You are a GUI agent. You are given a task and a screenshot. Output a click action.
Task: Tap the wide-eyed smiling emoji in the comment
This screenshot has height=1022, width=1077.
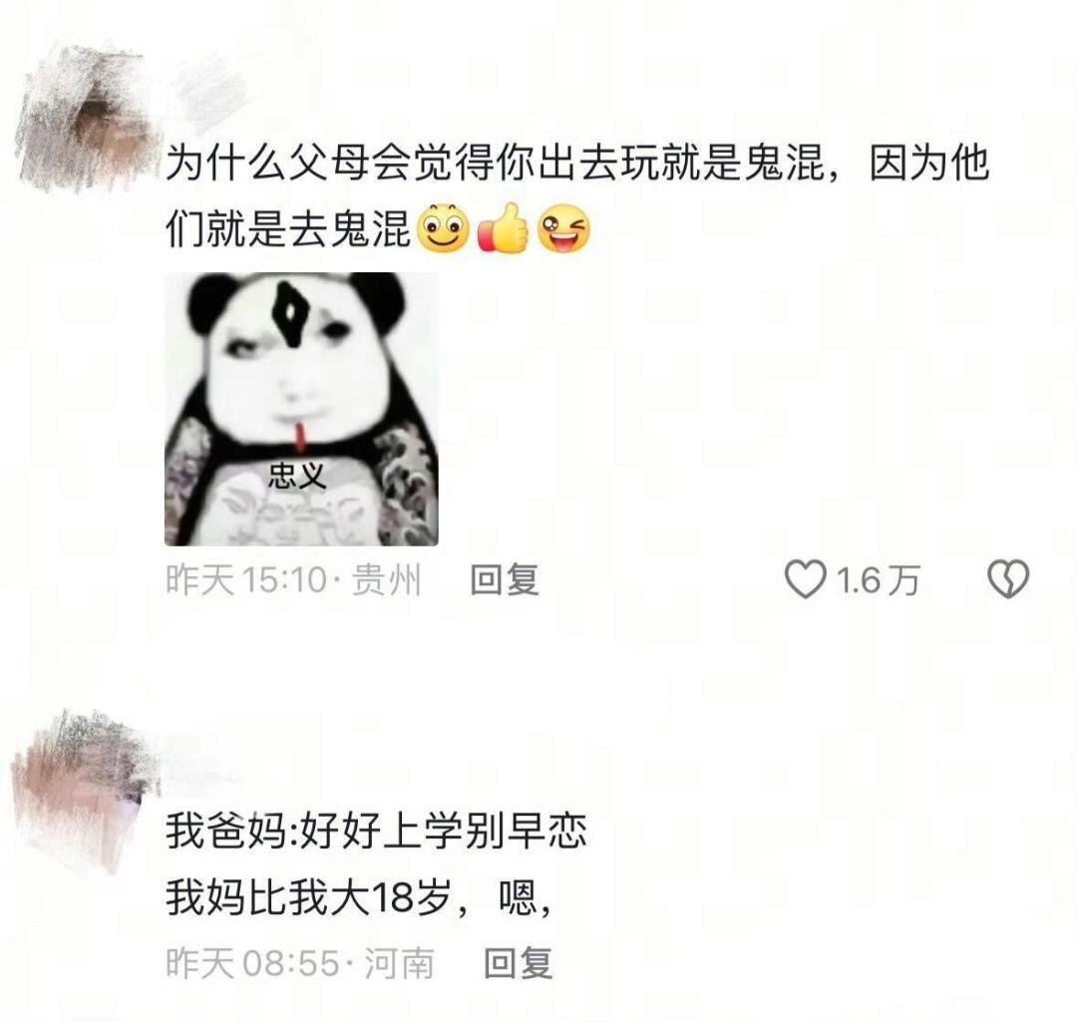pyautogui.click(x=443, y=228)
